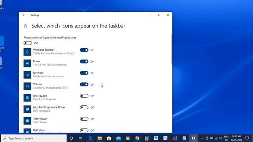Launch Google Chrome from the taskbar

click(x=137, y=138)
